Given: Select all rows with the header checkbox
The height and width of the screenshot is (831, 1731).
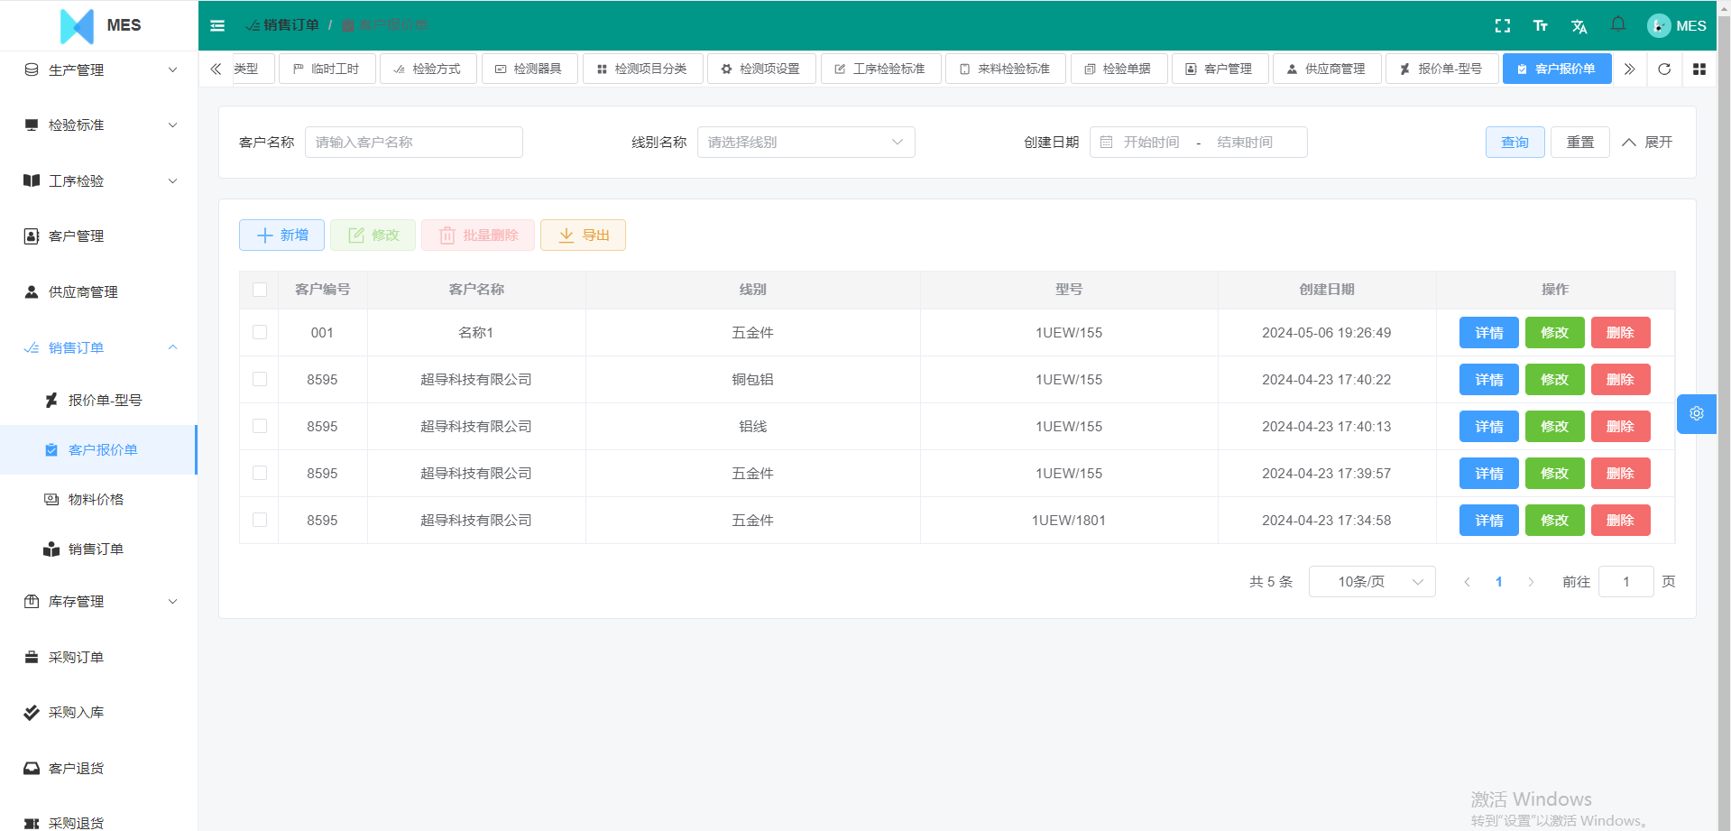Looking at the screenshot, I should (x=259, y=290).
